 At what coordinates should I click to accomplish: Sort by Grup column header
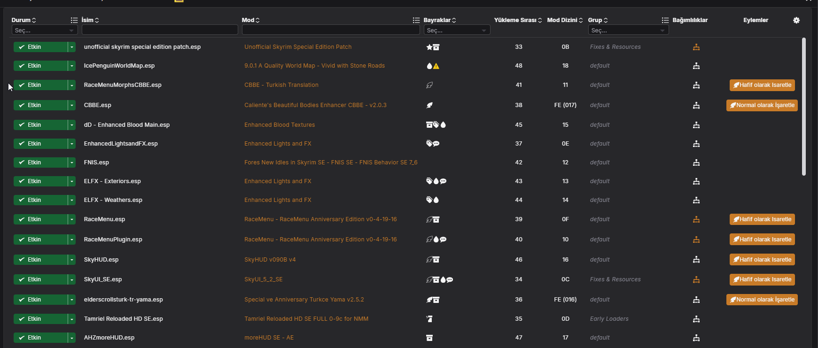click(598, 20)
